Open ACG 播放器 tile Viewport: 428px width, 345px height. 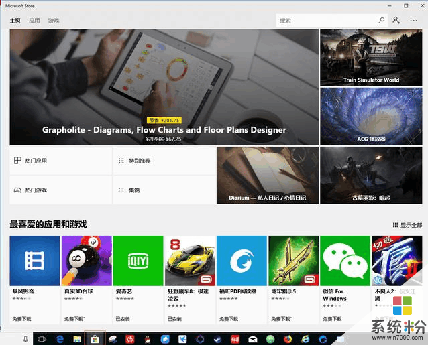tap(371, 117)
